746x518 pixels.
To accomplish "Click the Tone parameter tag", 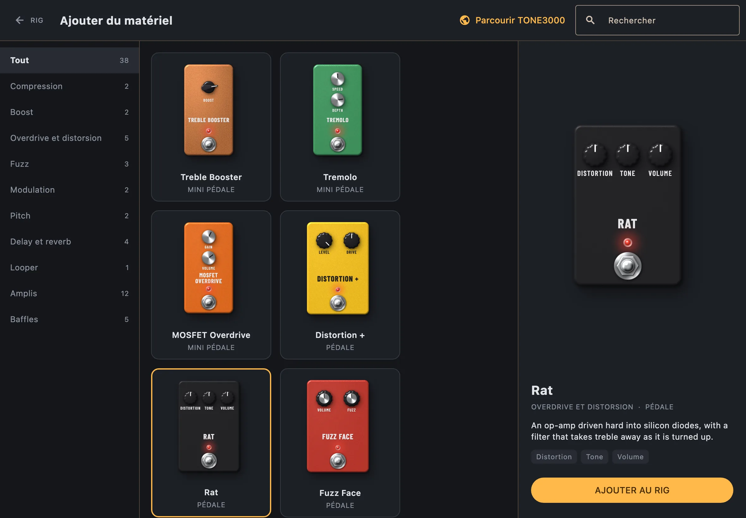I will [594, 457].
